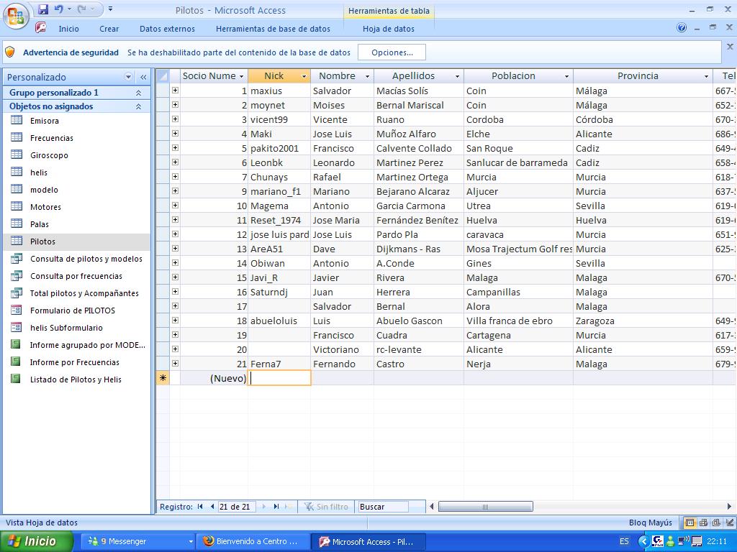This screenshot has height=552, width=737.
Task: Click the Opciones... security button
Action: coord(392,52)
